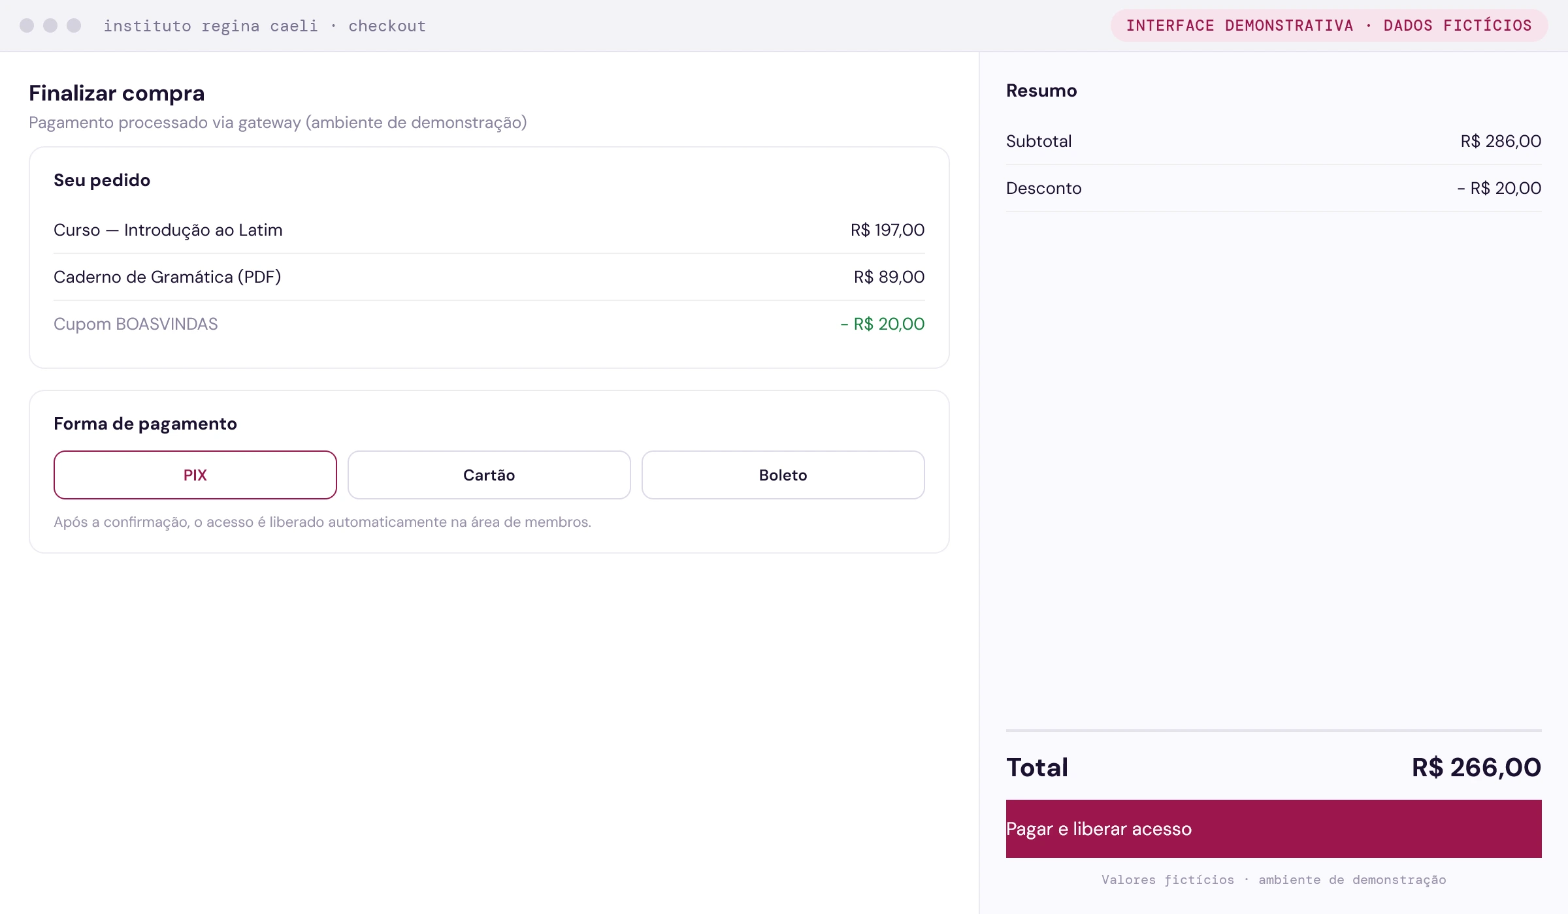The width and height of the screenshot is (1568, 914).
Task: Click the Seu pedido heading
Action: click(102, 180)
